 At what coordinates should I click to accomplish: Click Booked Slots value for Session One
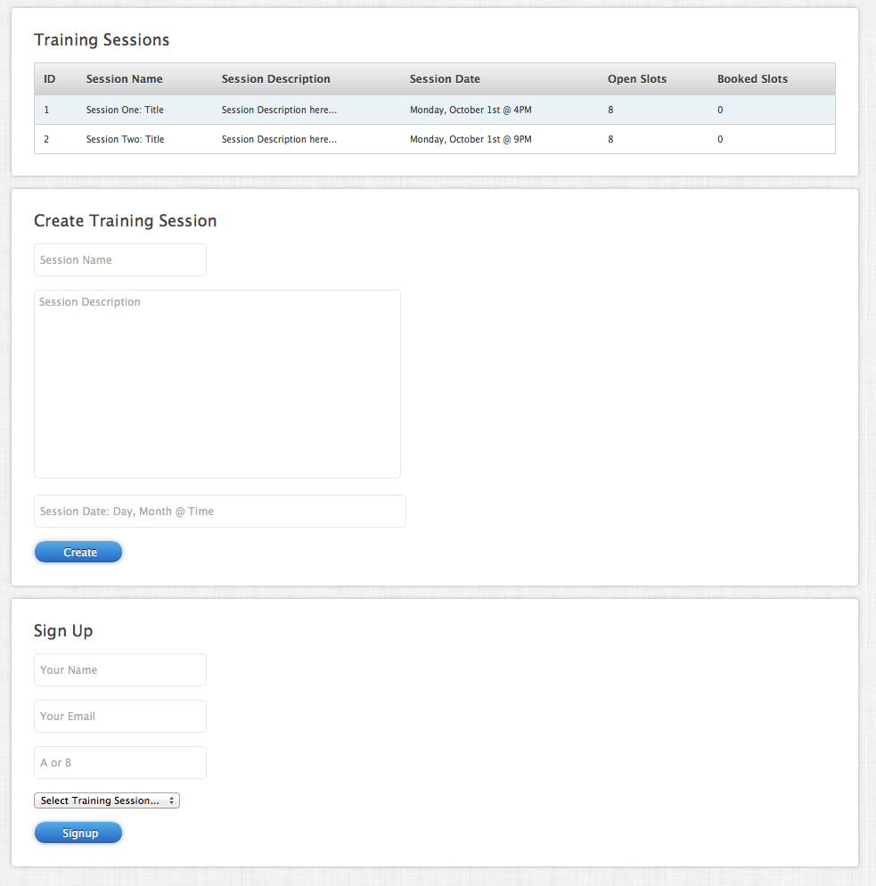[720, 110]
